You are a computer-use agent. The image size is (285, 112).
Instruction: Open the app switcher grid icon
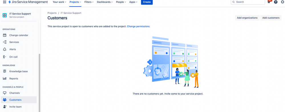[5, 2]
